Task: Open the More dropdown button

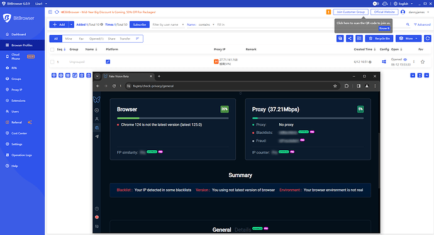Action: pyautogui.click(x=409, y=38)
